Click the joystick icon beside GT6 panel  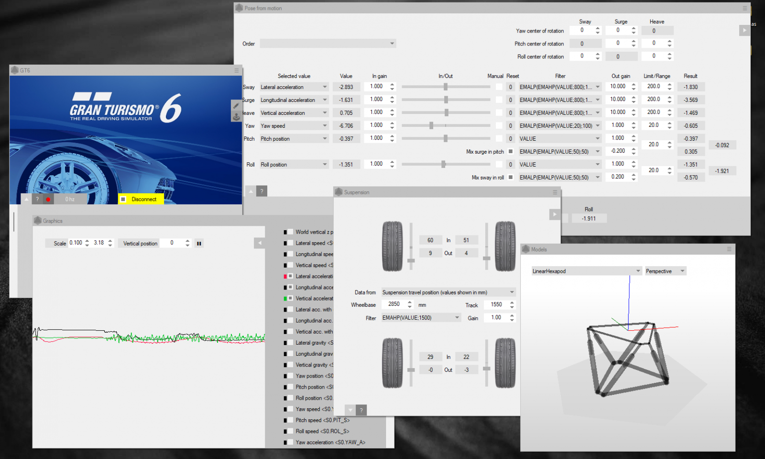pyautogui.click(x=236, y=117)
